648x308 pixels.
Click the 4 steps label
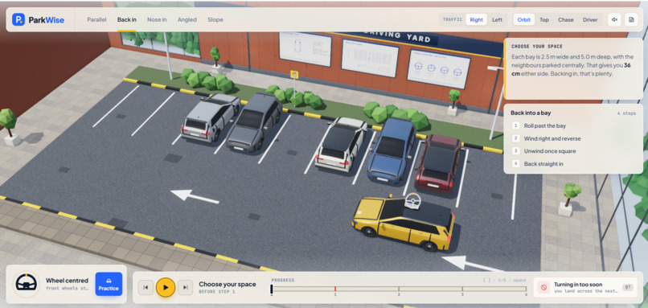[x=626, y=113]
